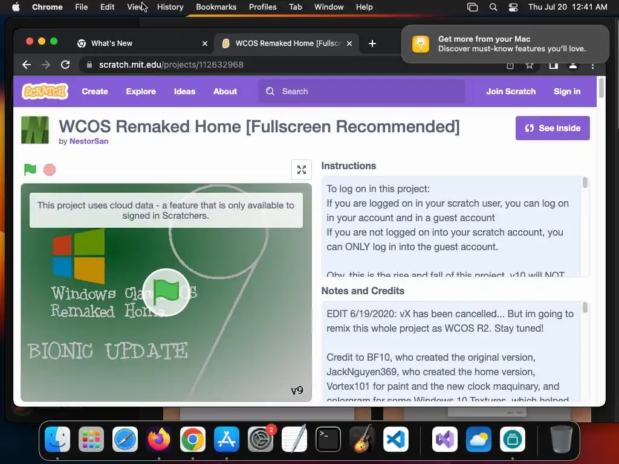Close the WCOS Remaked Home tab
This screenshot has width=619, height=464.
(349, 43)
